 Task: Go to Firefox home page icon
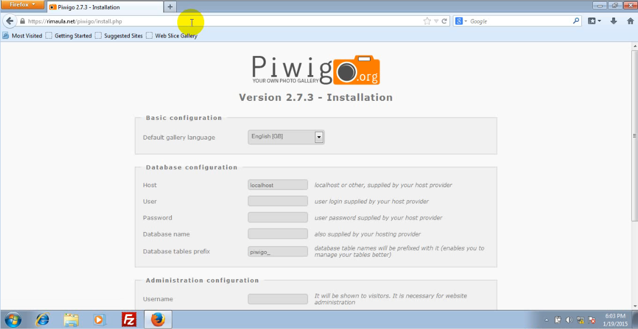(x=630, y=21)
